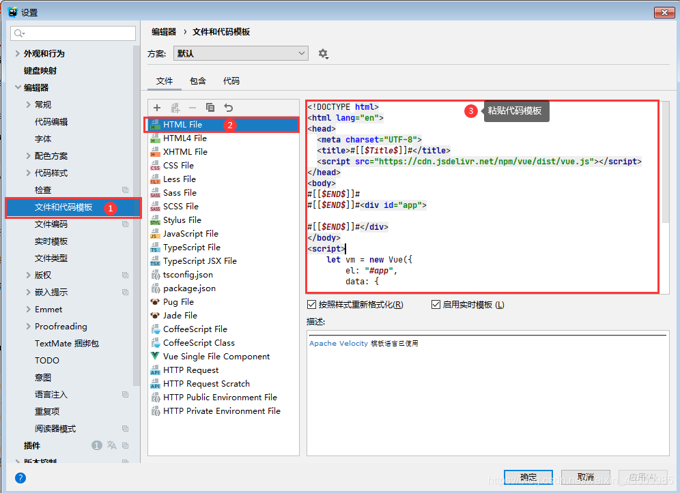Select the HTTP Private Environment File template

(x=223, y=411)
